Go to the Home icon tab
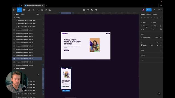The image size is (175, 98). (22, 5)
